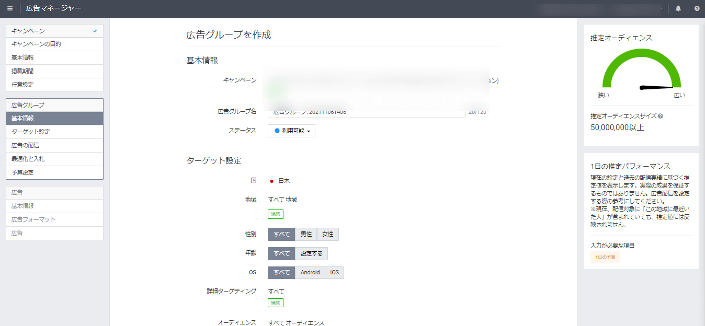Click the 広告グループ名 text field

coord(366,112)
